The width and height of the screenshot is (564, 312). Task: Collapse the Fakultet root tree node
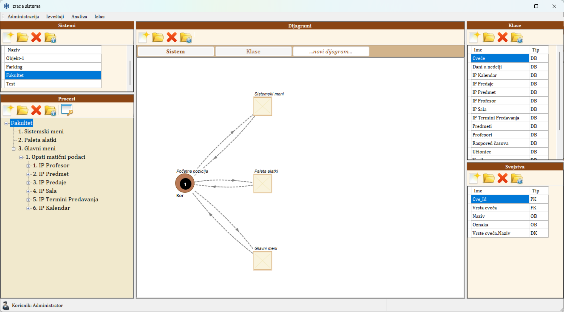6,123
